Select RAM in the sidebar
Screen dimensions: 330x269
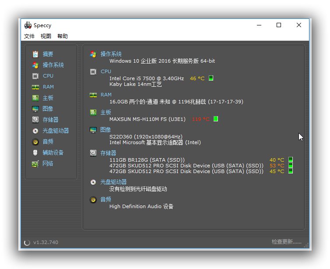[48, 87]
